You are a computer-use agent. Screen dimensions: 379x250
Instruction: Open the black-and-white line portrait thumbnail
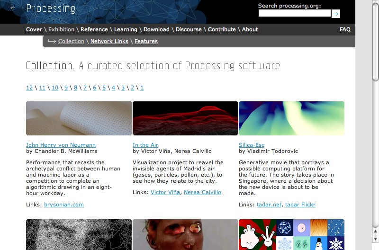coord(79,234)
